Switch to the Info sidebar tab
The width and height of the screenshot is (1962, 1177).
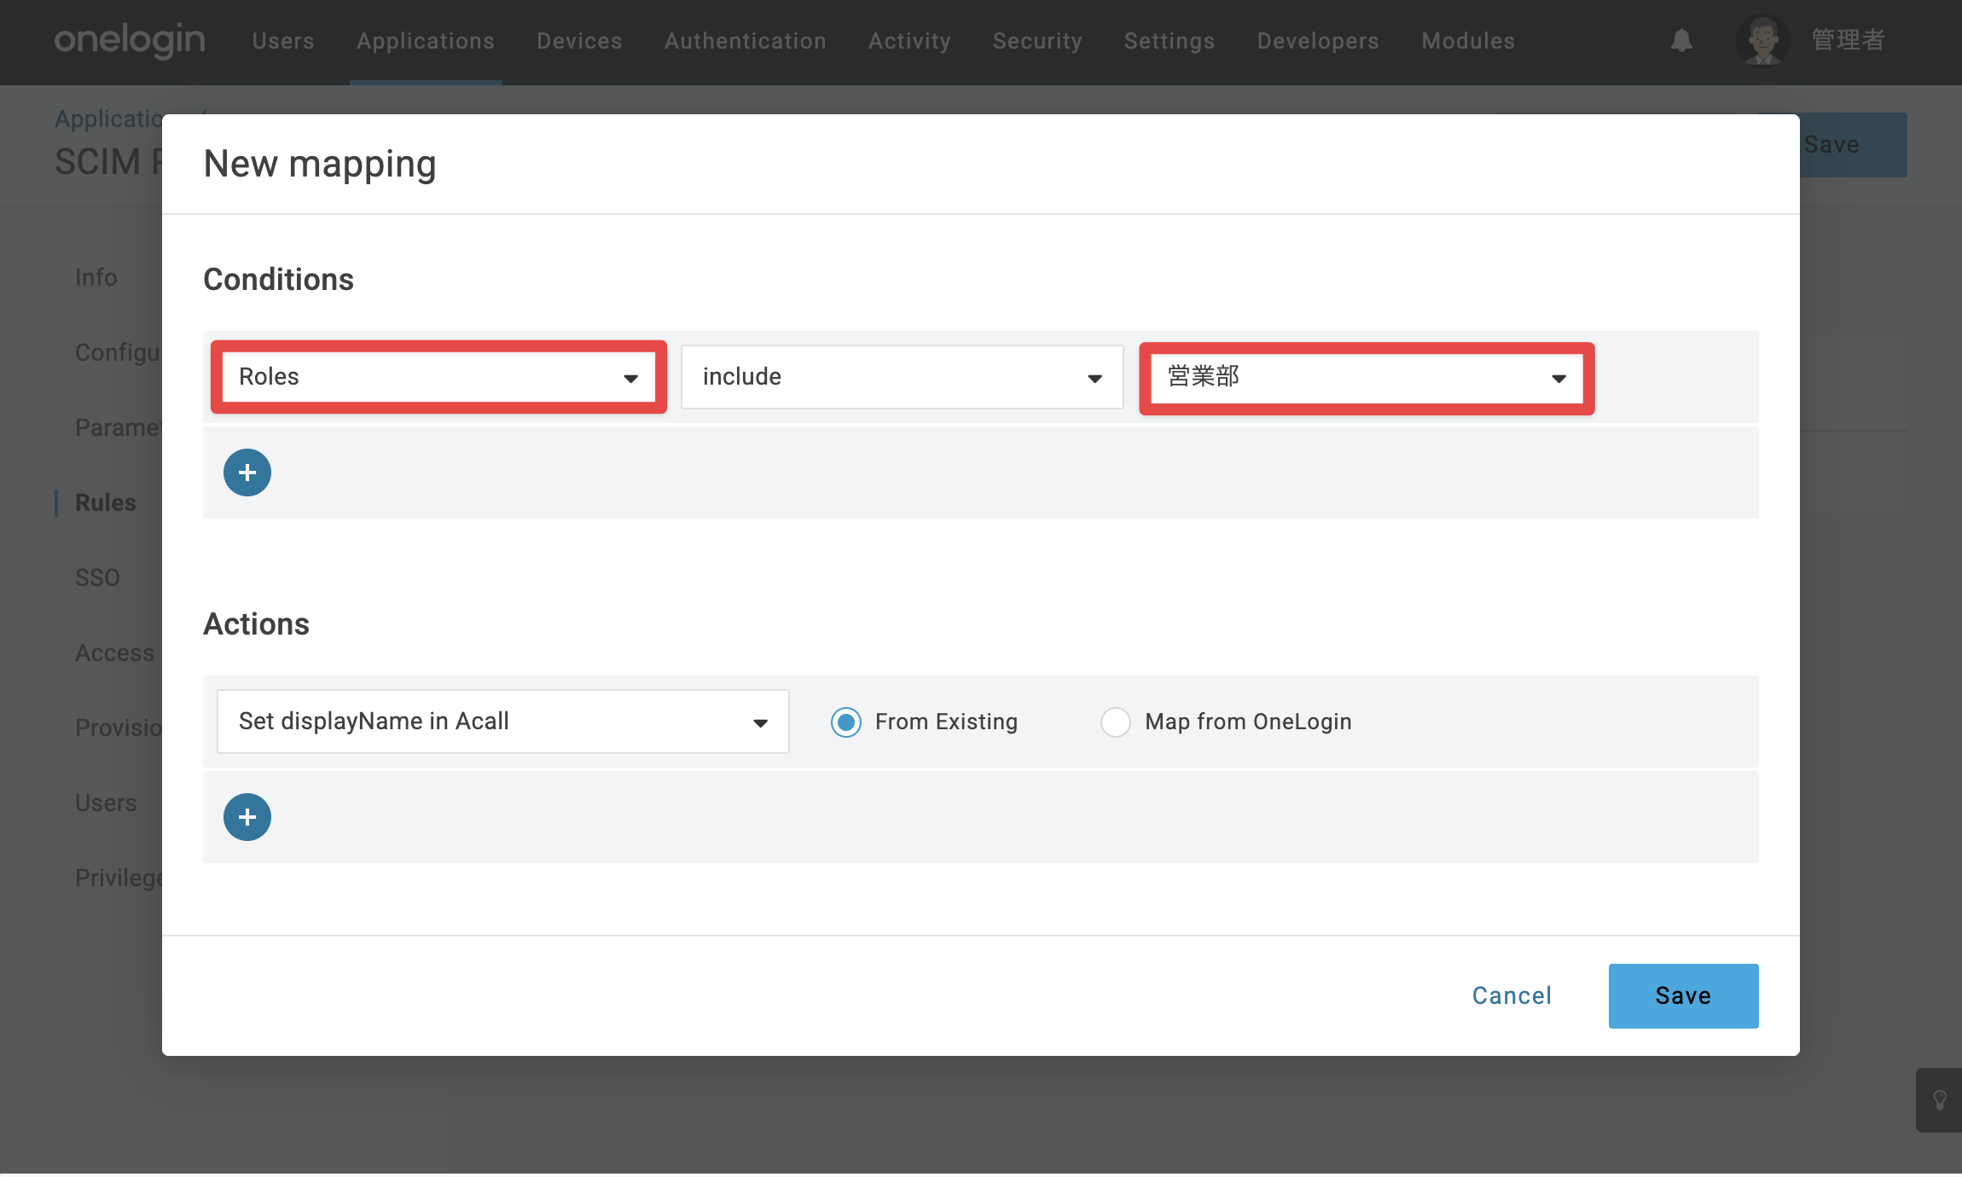pyautogui.click(x=96, y=277)
